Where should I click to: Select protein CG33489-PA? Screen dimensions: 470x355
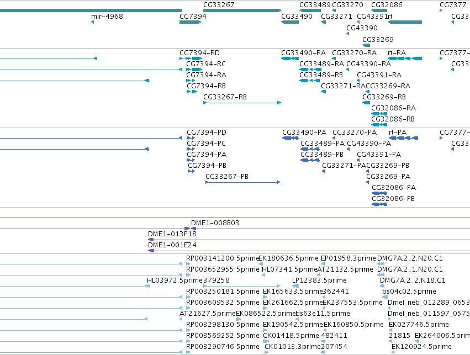pyautogui.click(x=323, y=144)
